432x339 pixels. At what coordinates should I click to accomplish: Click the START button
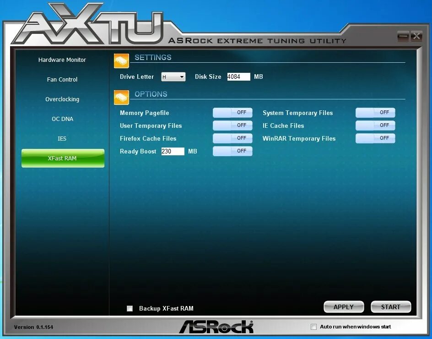391,307
